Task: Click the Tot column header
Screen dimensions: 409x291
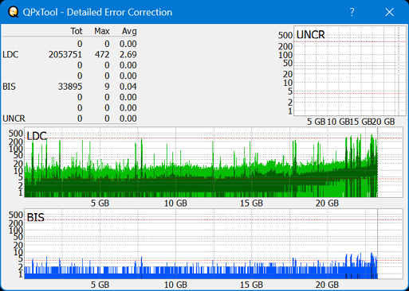Action: tap(77, 31)
